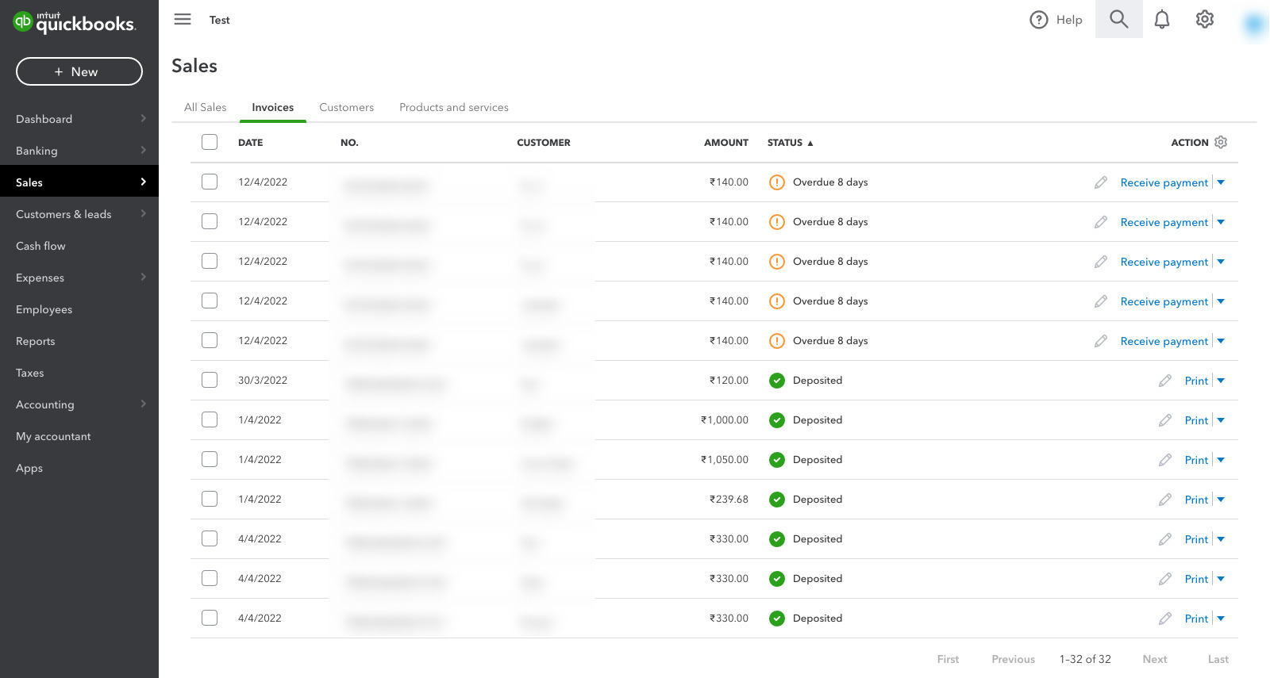The image size is (1270, 678).
Task: Toggle the hamburger navigation menu
Action: pyautogui.click(x=183, y=19)
